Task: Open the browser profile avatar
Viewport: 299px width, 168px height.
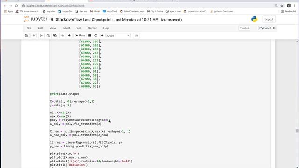Action: click(x=289, y=6)
